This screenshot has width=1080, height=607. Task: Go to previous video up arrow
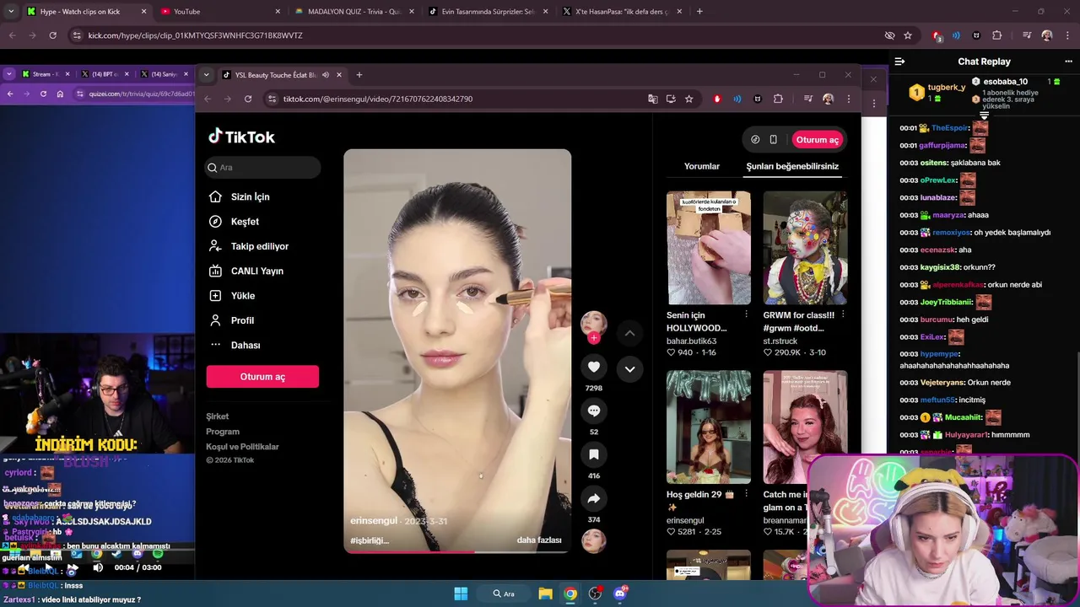click(629, 333)
